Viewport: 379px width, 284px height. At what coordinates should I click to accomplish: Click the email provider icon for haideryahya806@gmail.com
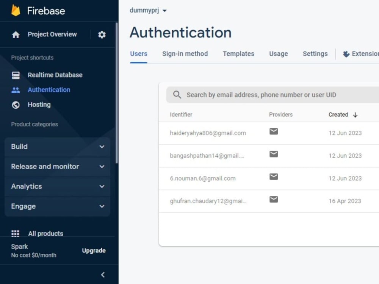pos(274,131)
